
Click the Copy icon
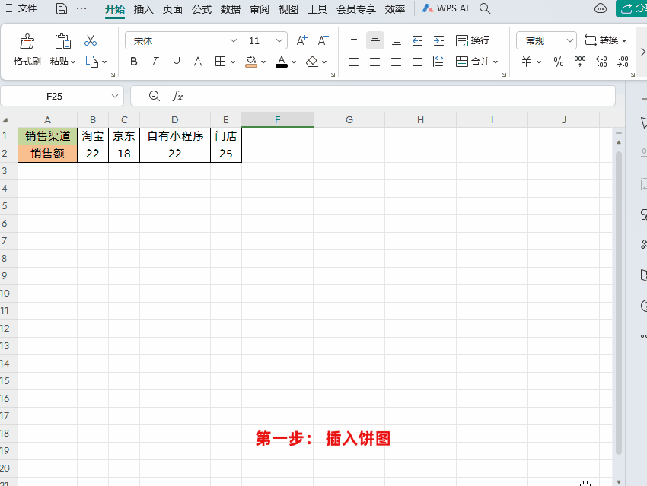coord(91,62)
